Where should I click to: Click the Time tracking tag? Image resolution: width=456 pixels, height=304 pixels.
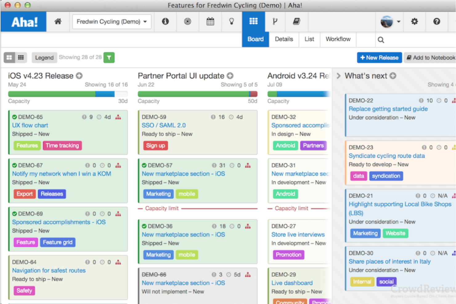point(62,145)
